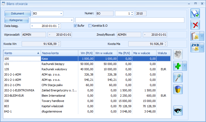Increment the document number spinner
The width and height of the screenshot is (206, 122).
click(132, 12)
